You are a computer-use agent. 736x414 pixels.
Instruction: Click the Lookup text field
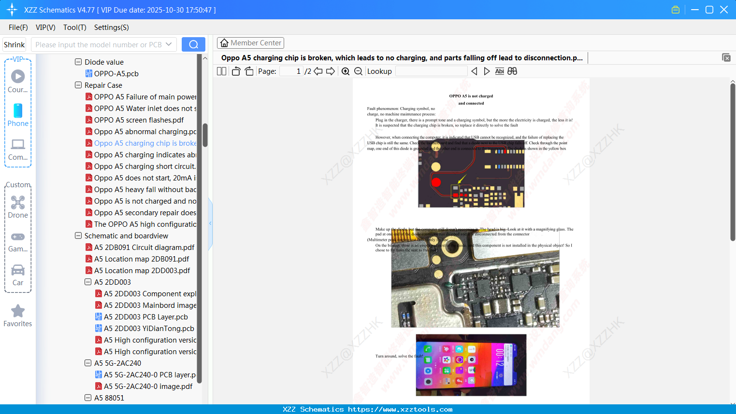tap(432, 71)
